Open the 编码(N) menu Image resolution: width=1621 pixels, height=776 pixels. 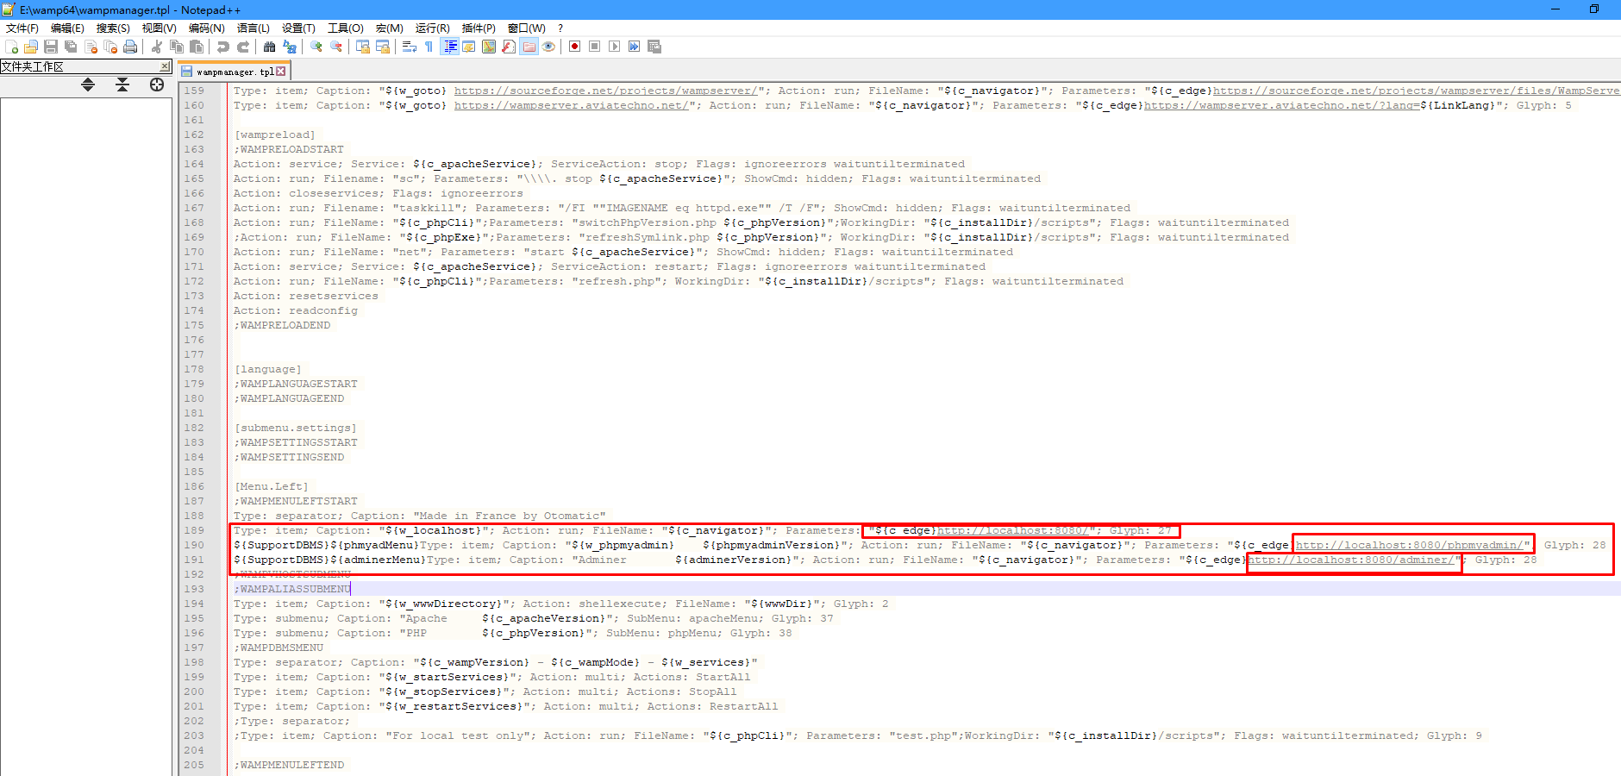[207, 28]
